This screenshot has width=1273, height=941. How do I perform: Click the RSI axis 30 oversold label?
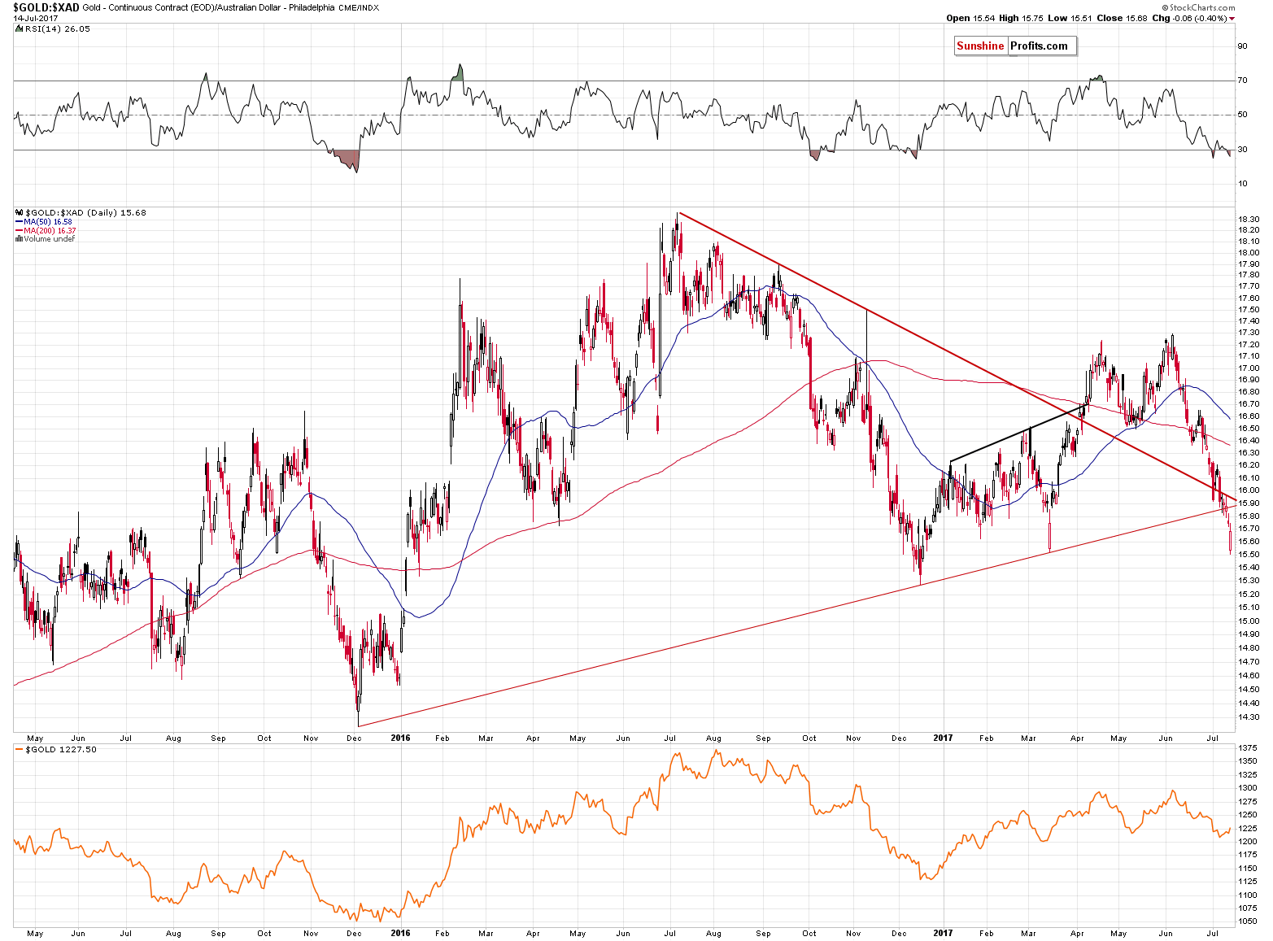1242,149
